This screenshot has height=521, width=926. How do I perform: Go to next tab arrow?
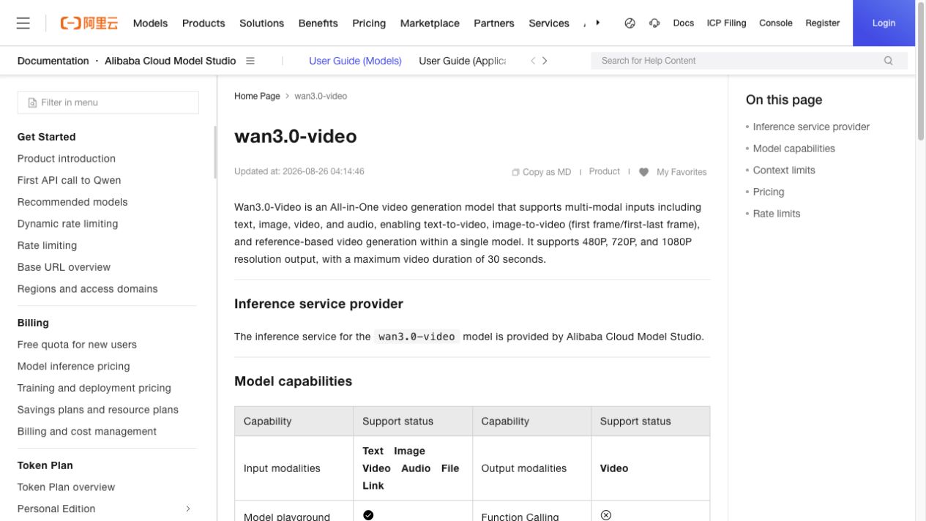click(x=545, y=61)
